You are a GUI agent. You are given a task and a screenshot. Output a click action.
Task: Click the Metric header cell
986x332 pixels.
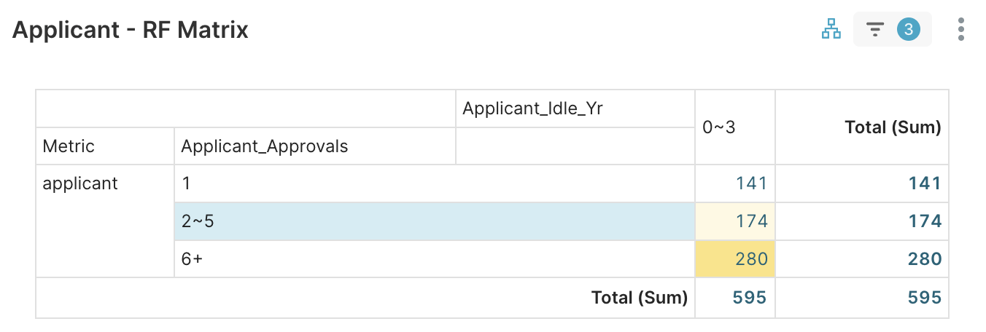coord(69,146)
